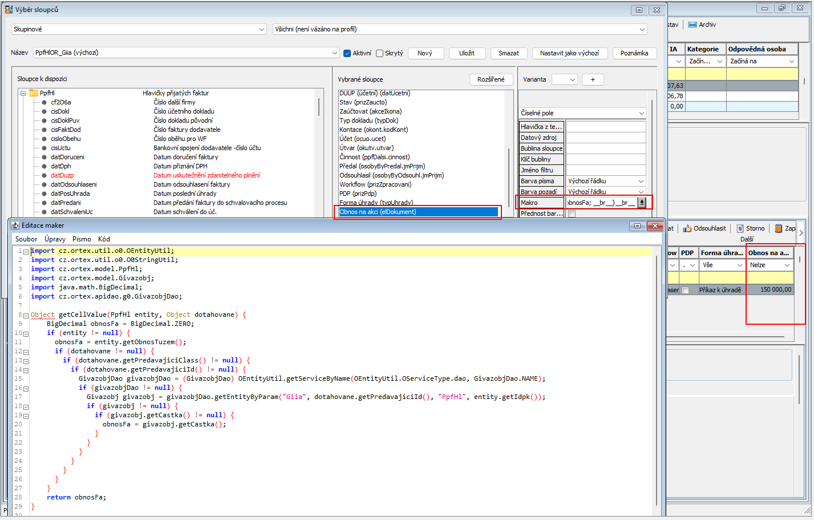Image resolution: width=814 pixels, height=520 pixels.
Task: Click the PpfHl folder icon in tree
Action: coord(33,93)
